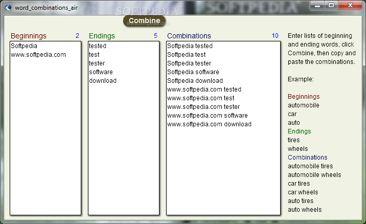Click the Combine button
Viewport: 366px width, 224px height.
pyautogui.click(x=144, y=21)
